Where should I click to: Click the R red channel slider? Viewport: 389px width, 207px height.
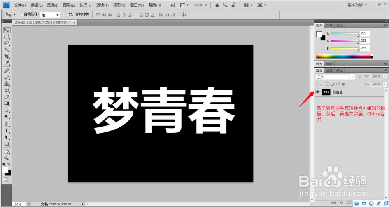pos(345,33)
